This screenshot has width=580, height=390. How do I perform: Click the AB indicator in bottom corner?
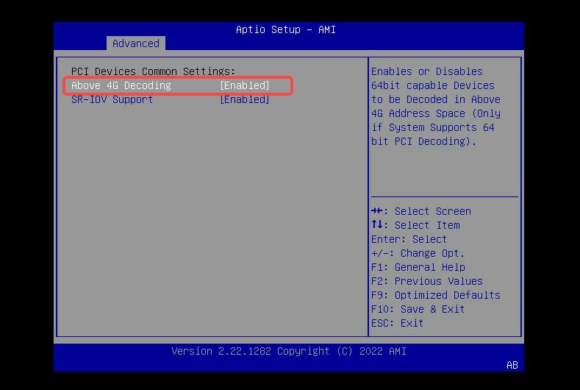pyautogui.click(x=512, y=365)
